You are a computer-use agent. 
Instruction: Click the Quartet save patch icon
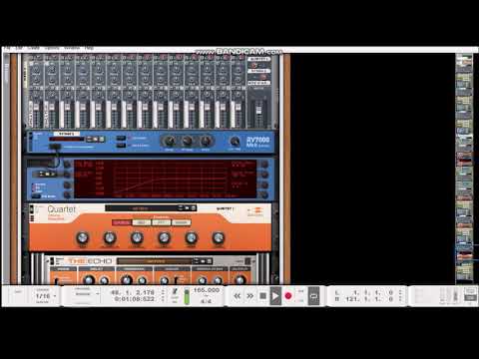194,208
